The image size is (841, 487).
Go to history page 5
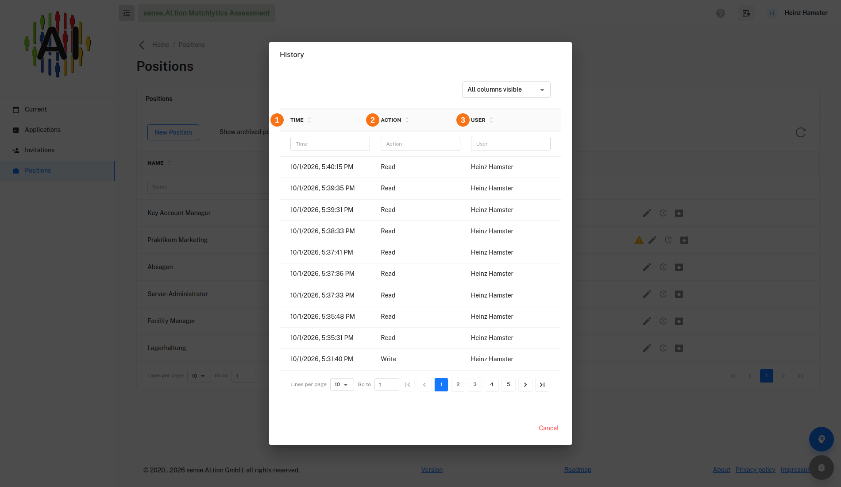tap(509, 384)
